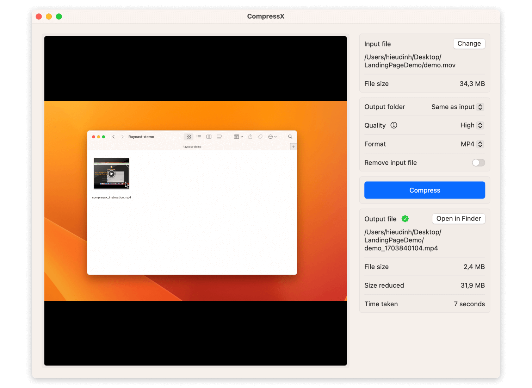Click the green output verified checkmark badge
The width and height of the screenshot is (532, 388).
tap(405, 219)
